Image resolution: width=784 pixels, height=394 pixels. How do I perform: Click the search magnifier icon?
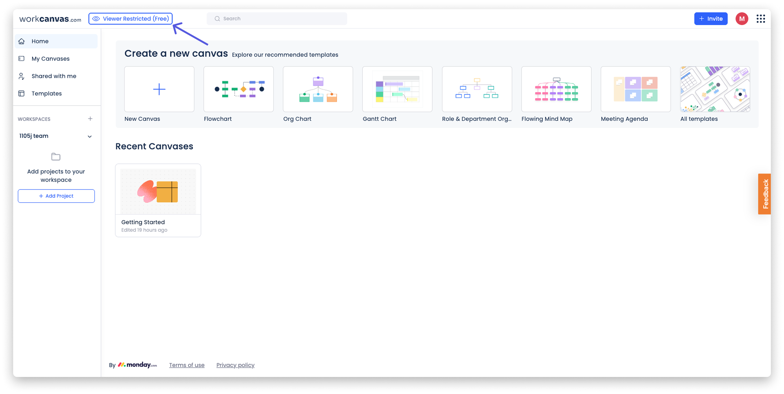(217, 19)
